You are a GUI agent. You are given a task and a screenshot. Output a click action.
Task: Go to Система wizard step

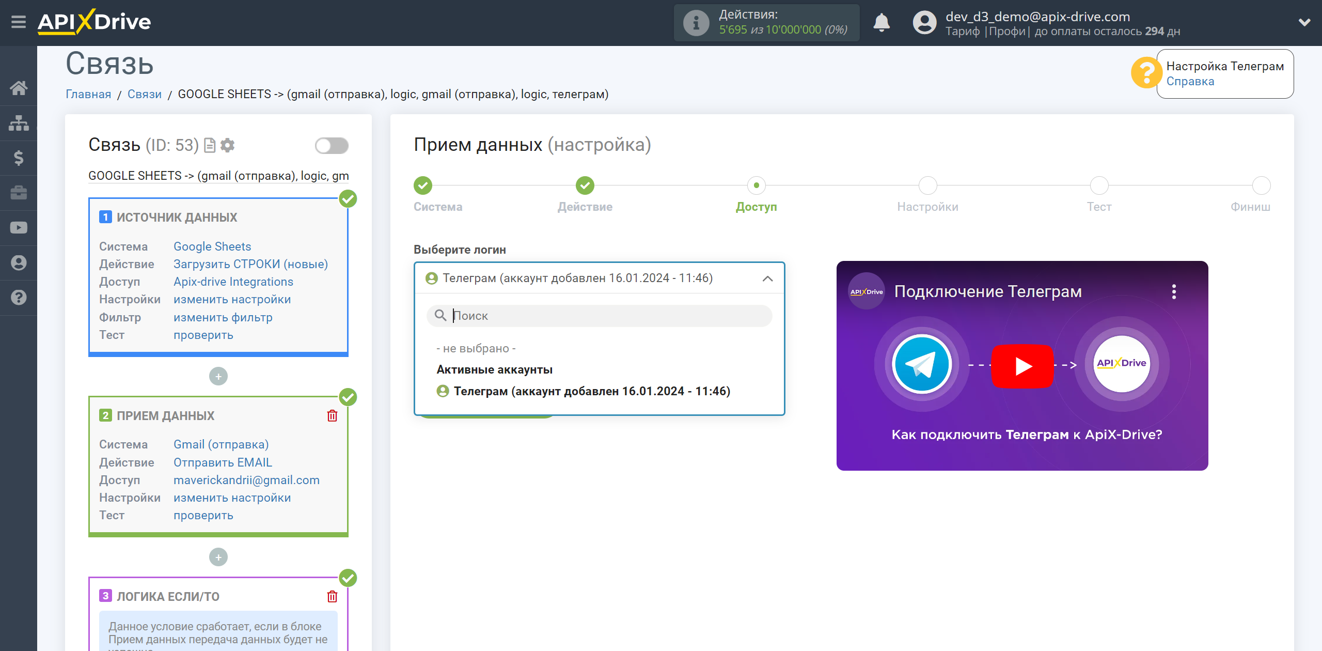coord(423,185)
